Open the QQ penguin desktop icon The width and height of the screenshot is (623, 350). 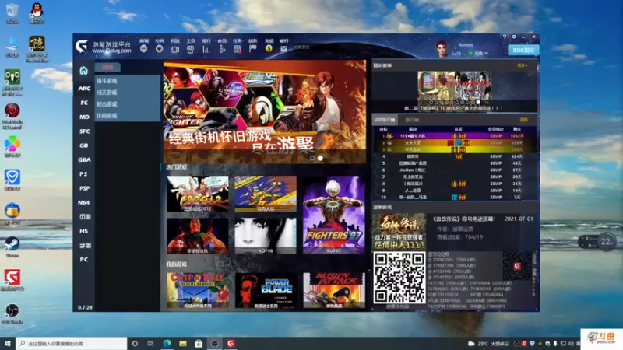tap(37, 12)
